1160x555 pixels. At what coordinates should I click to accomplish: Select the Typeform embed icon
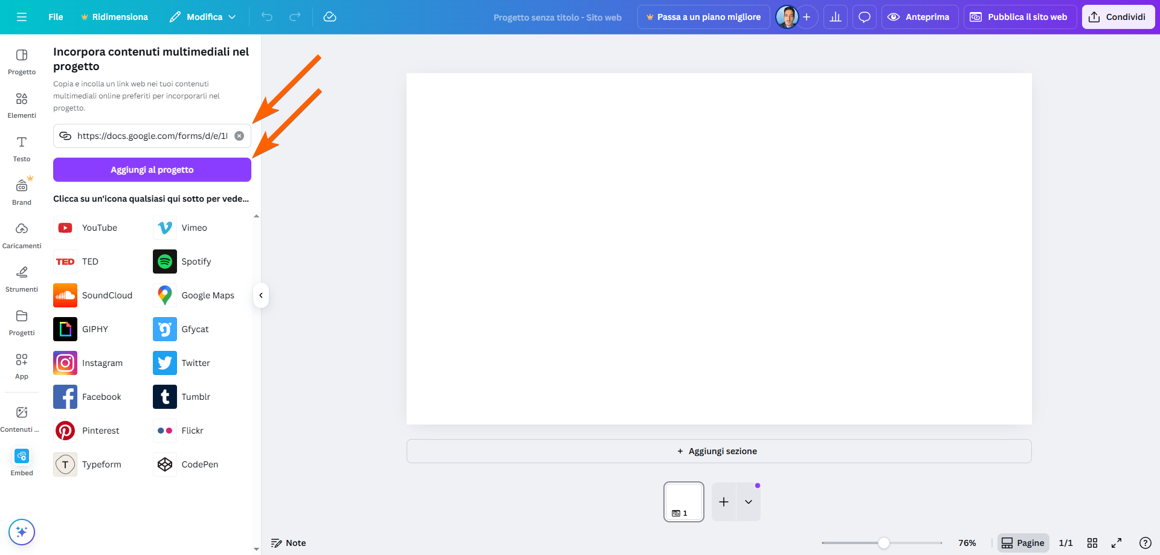[x=65, y=464]
